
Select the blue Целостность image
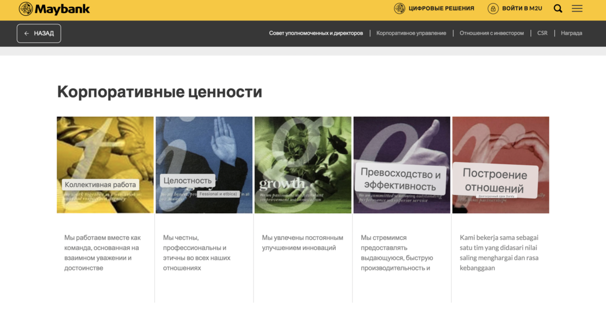tap(204, 165)
